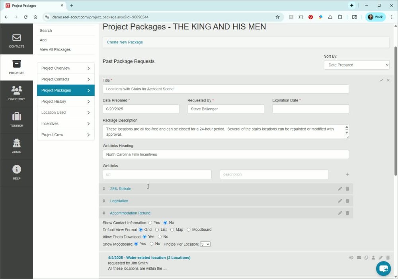398x279 pixels.
Task: Expand Incentives menu chevron
Action: pyautogui.click(x=88, y=124)
